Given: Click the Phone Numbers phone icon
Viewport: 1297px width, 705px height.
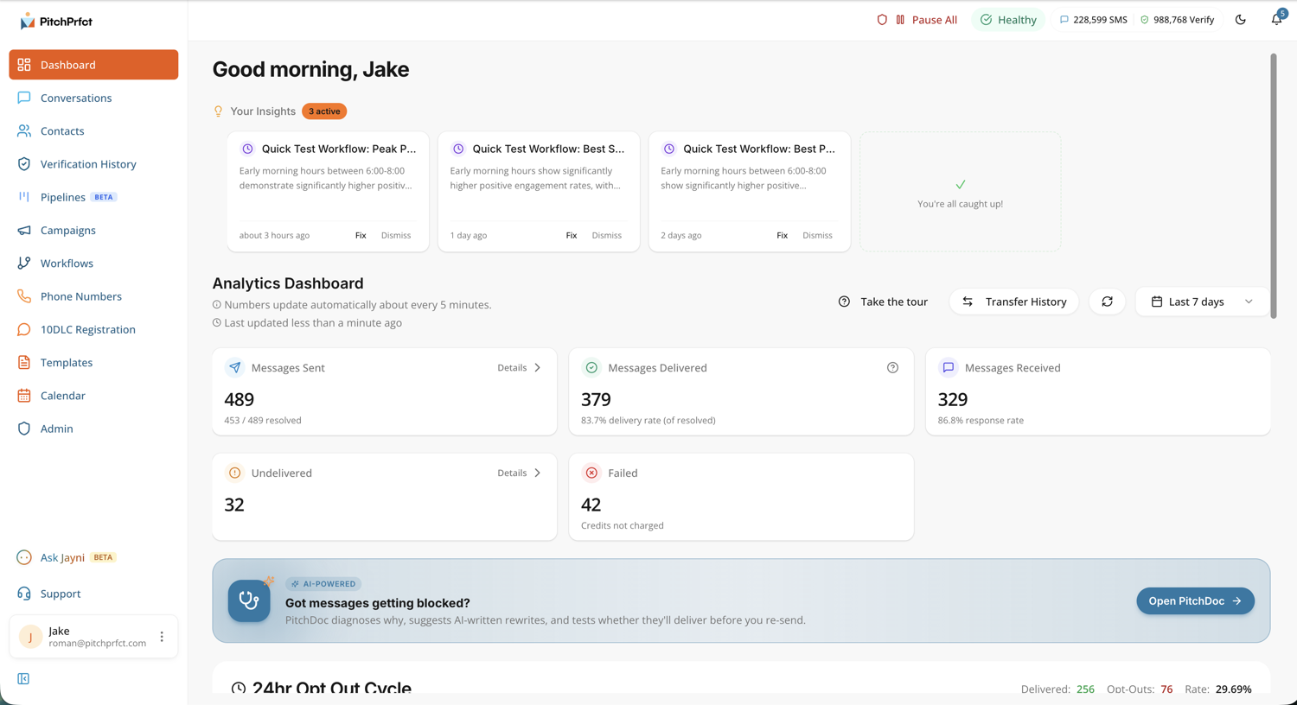Looking at the screenshot, I should pos(24,296).
